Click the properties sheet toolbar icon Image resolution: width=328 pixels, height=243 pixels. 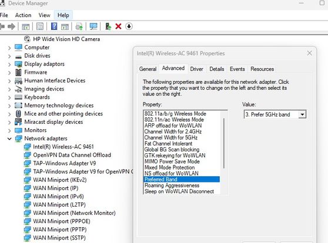pyautogui.click(x=40, y=26)
